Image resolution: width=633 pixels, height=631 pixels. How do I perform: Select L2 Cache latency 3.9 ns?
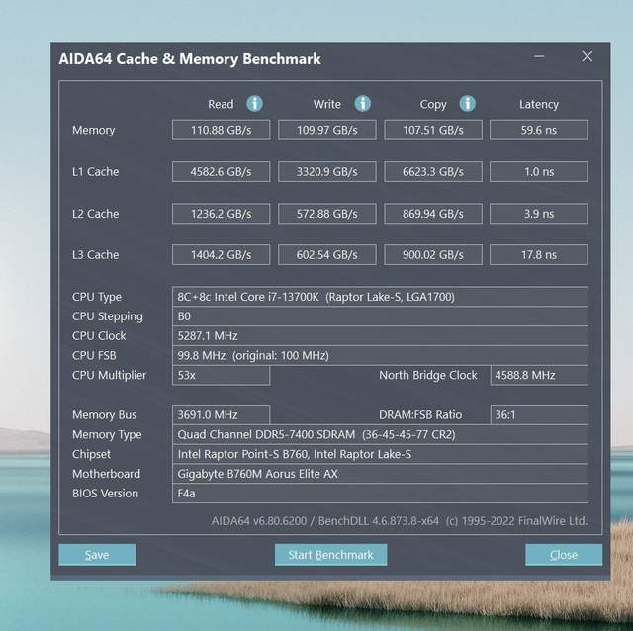(538, 214)
